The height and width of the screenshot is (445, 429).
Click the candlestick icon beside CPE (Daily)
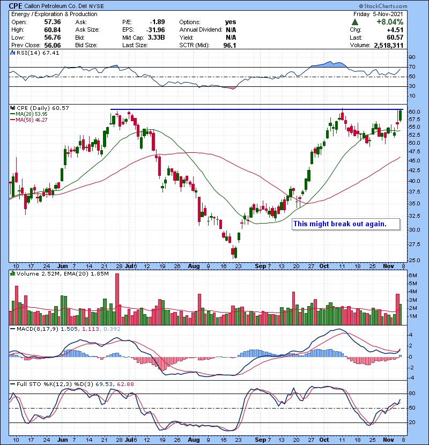pyautogui.click(x=13, y=108)
